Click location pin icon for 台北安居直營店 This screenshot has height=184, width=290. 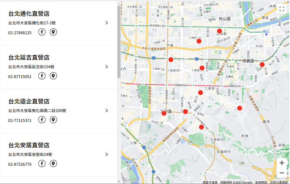[53, 164]
